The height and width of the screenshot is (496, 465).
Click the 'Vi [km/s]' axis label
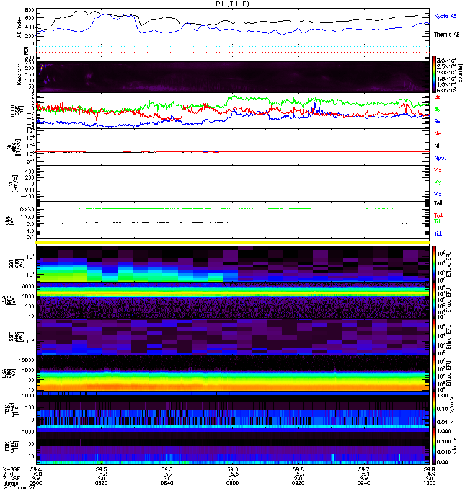click(15, 184)
